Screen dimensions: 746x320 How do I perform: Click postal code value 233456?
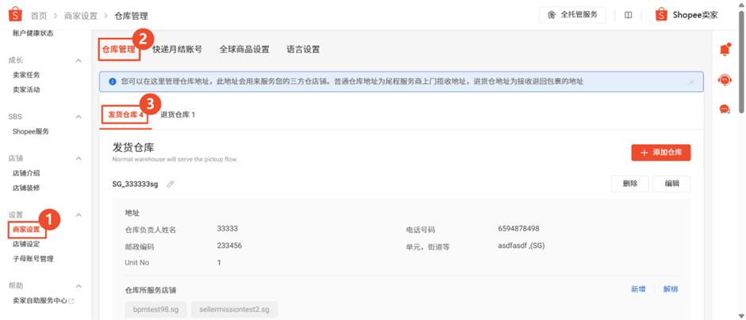pyautogui.click(x=229, y=246)
